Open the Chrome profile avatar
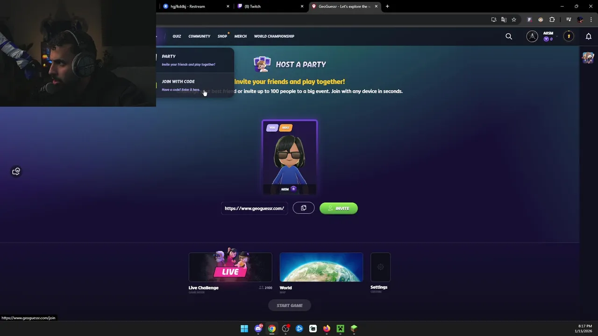The width and height of the screenshot is (598, 336). tap(580, 20)
